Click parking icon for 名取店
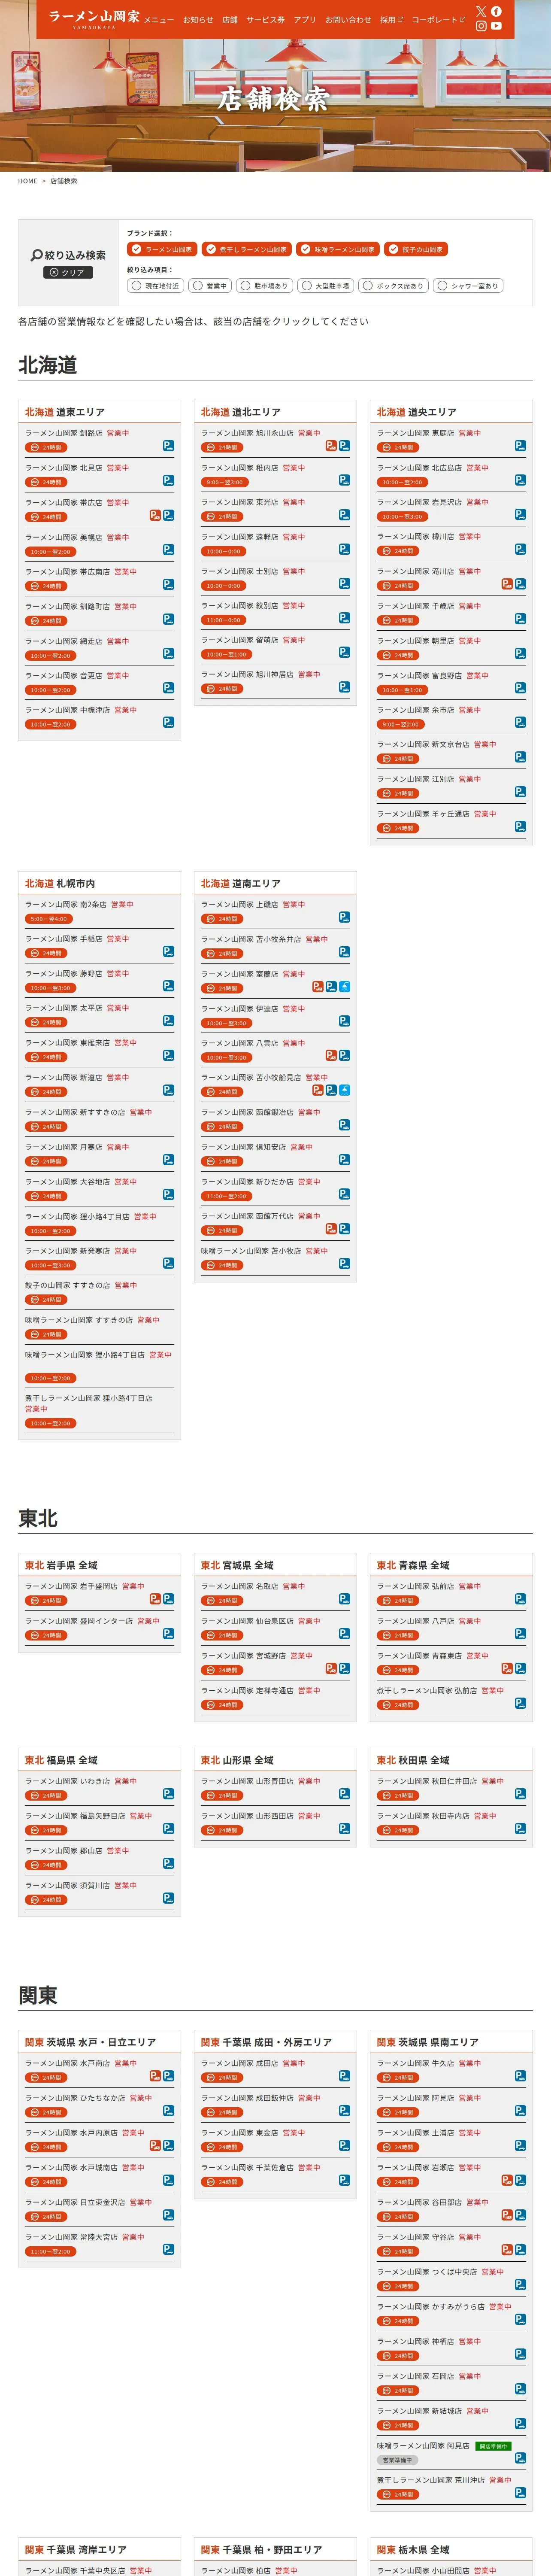Viewport: 551px width, 2576px height. (344, 1599)
